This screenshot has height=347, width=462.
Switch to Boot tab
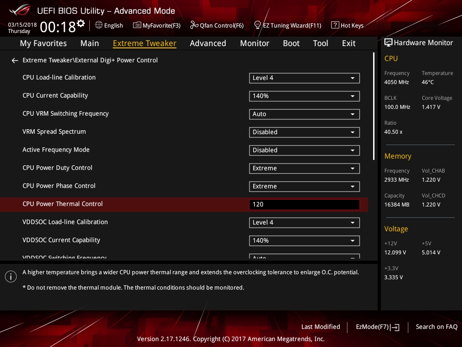(x=291, y=43)
